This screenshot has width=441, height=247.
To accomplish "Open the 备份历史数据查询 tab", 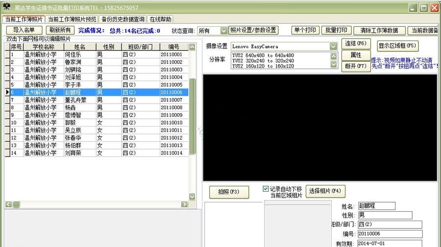I will 122,20.
